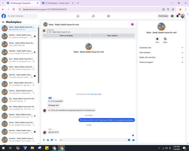
Task: Open the Friends icon in top navigation
Action: pos(93,16)
